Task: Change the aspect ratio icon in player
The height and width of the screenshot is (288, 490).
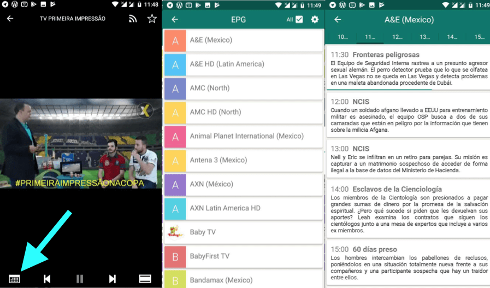Action: click(x=145, y=279)
